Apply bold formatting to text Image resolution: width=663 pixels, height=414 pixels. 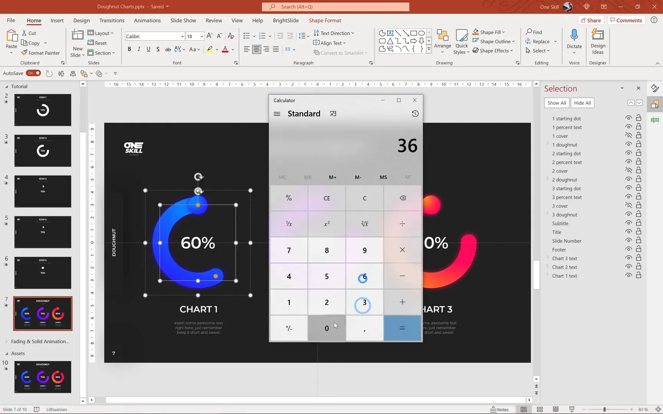click(x=129, y=49)
